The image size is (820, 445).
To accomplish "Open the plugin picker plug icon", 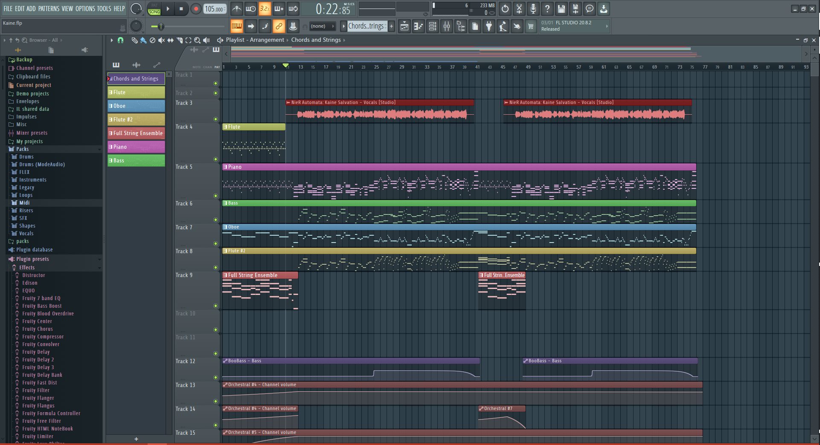I will pos(489,26).
